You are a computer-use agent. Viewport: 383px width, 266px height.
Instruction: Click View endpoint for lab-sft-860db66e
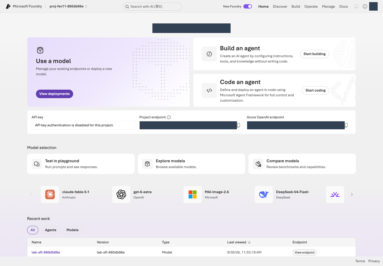pyautogui.click(x=305, y=252)
